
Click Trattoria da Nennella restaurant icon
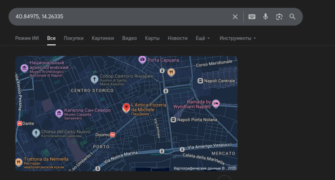pyautogui.click(x=18, y=162)
